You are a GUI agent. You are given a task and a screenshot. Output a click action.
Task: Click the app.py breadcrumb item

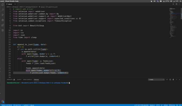click(42, 7)
